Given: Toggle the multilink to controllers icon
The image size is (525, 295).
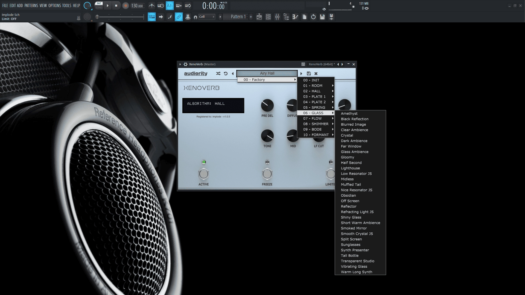Looking at the screenshot, I should click(179, 17).
